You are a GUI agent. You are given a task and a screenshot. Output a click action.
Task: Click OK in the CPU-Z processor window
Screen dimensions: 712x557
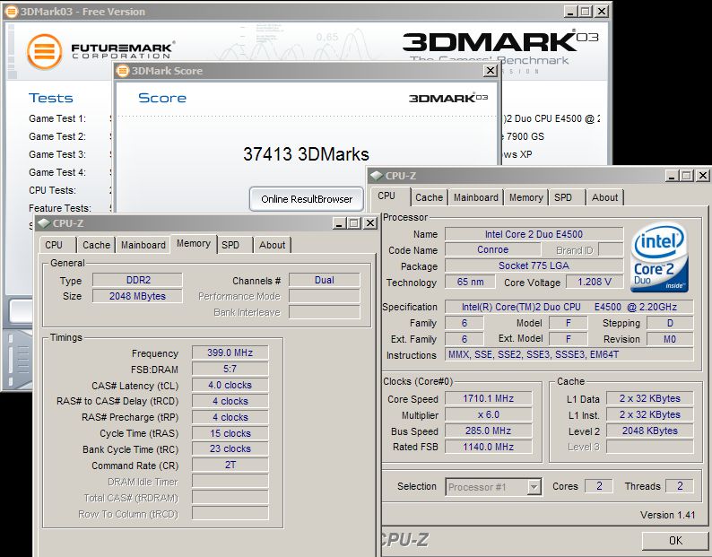pyautogui.click(x=675, y=540)
